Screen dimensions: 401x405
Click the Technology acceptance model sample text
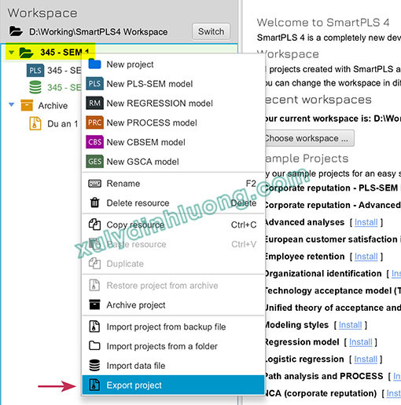(333, 290)
